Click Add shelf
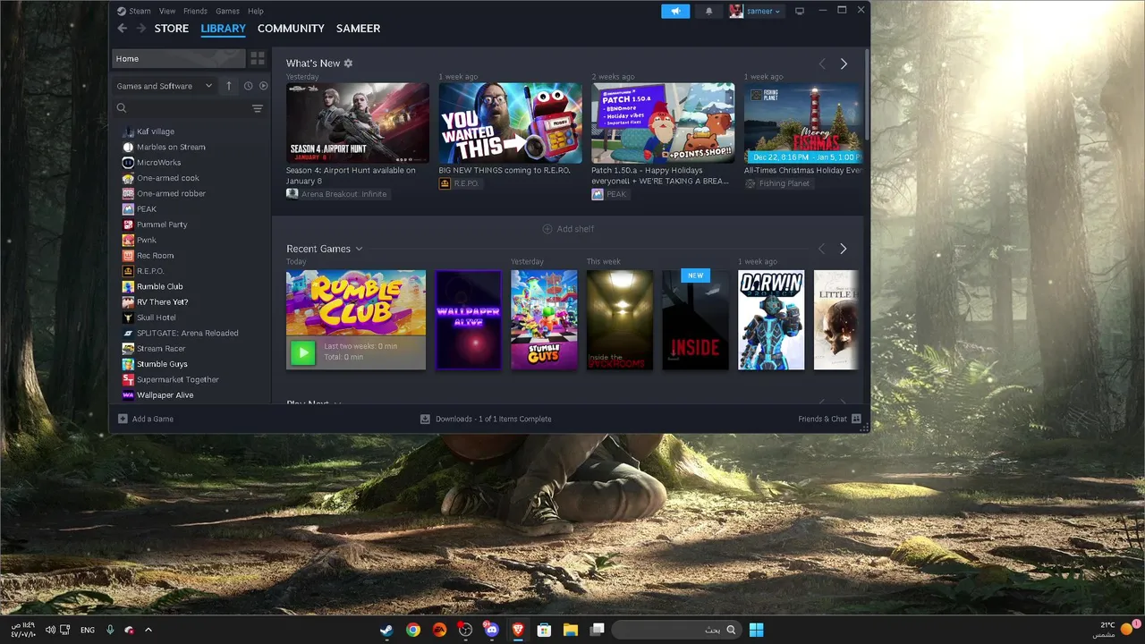 [568, 229]
